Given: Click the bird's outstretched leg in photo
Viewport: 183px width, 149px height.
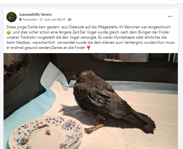Looking at the screenshot, I should tap(94, 129).
